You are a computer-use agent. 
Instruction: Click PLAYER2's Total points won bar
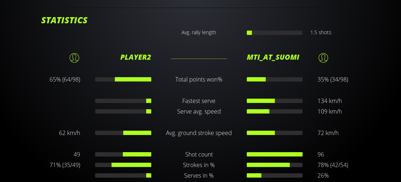click(123, 79)
